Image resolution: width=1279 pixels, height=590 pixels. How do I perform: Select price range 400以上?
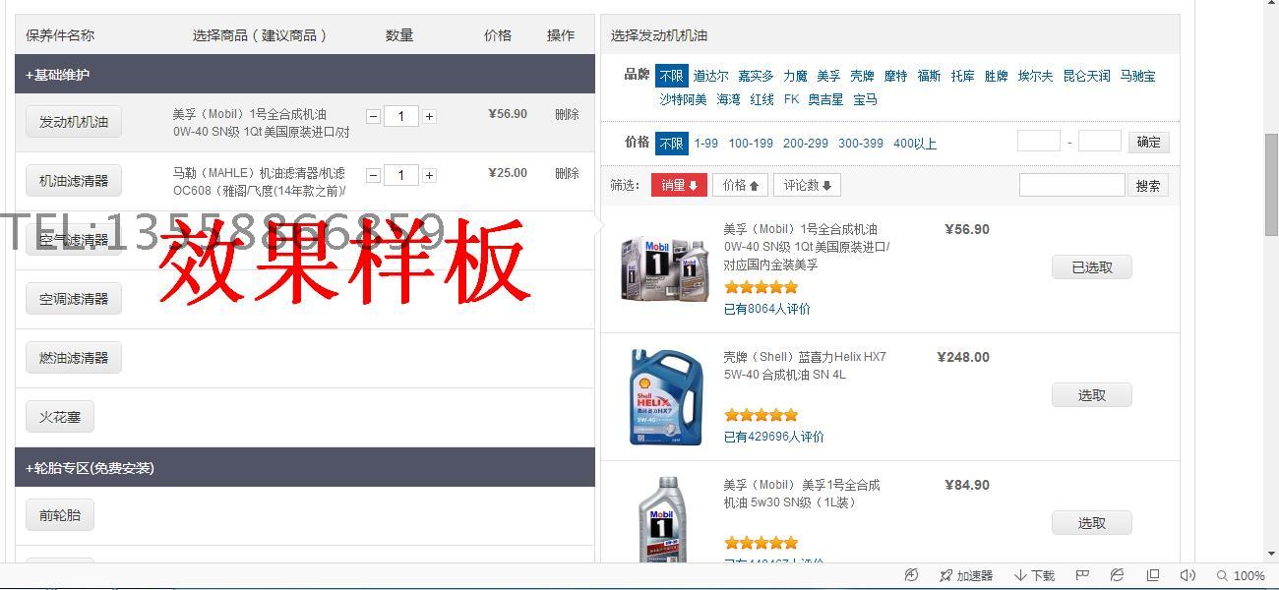915,144
